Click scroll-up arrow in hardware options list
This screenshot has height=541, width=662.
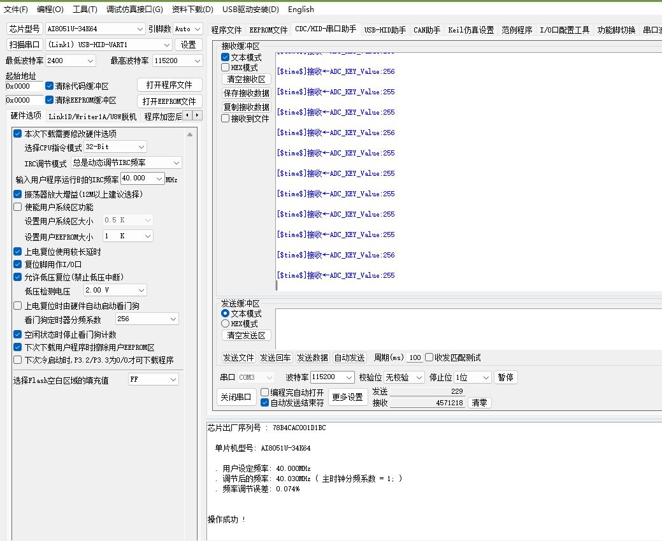[190, 134]
